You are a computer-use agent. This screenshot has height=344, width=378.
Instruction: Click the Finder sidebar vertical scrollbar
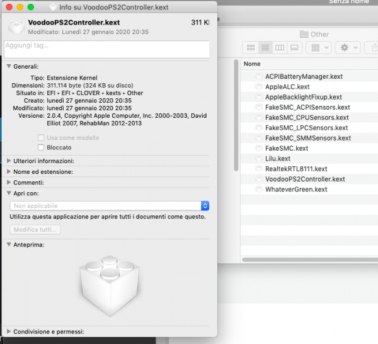(x=236, y=115)
